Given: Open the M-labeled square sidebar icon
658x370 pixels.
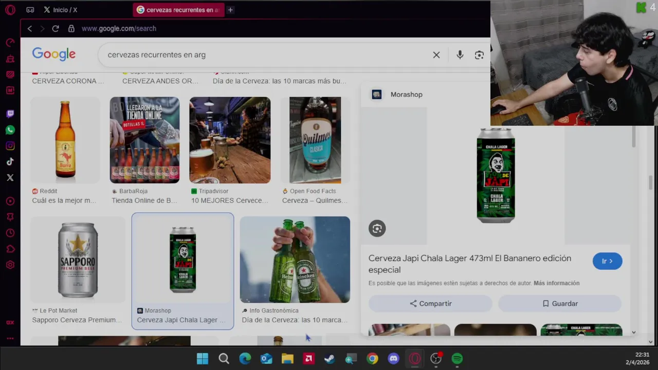Looking at the screenshot, I should [10, 90].
